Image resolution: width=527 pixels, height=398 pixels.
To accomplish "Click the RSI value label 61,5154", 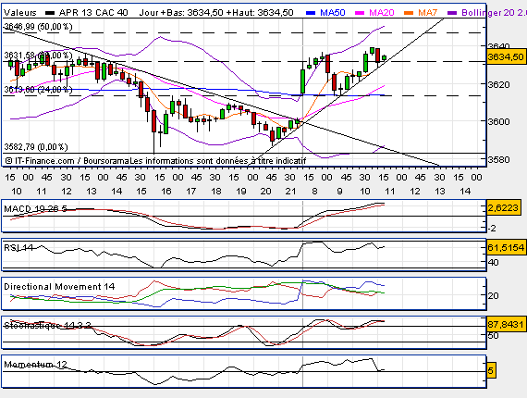I will 506,248.
